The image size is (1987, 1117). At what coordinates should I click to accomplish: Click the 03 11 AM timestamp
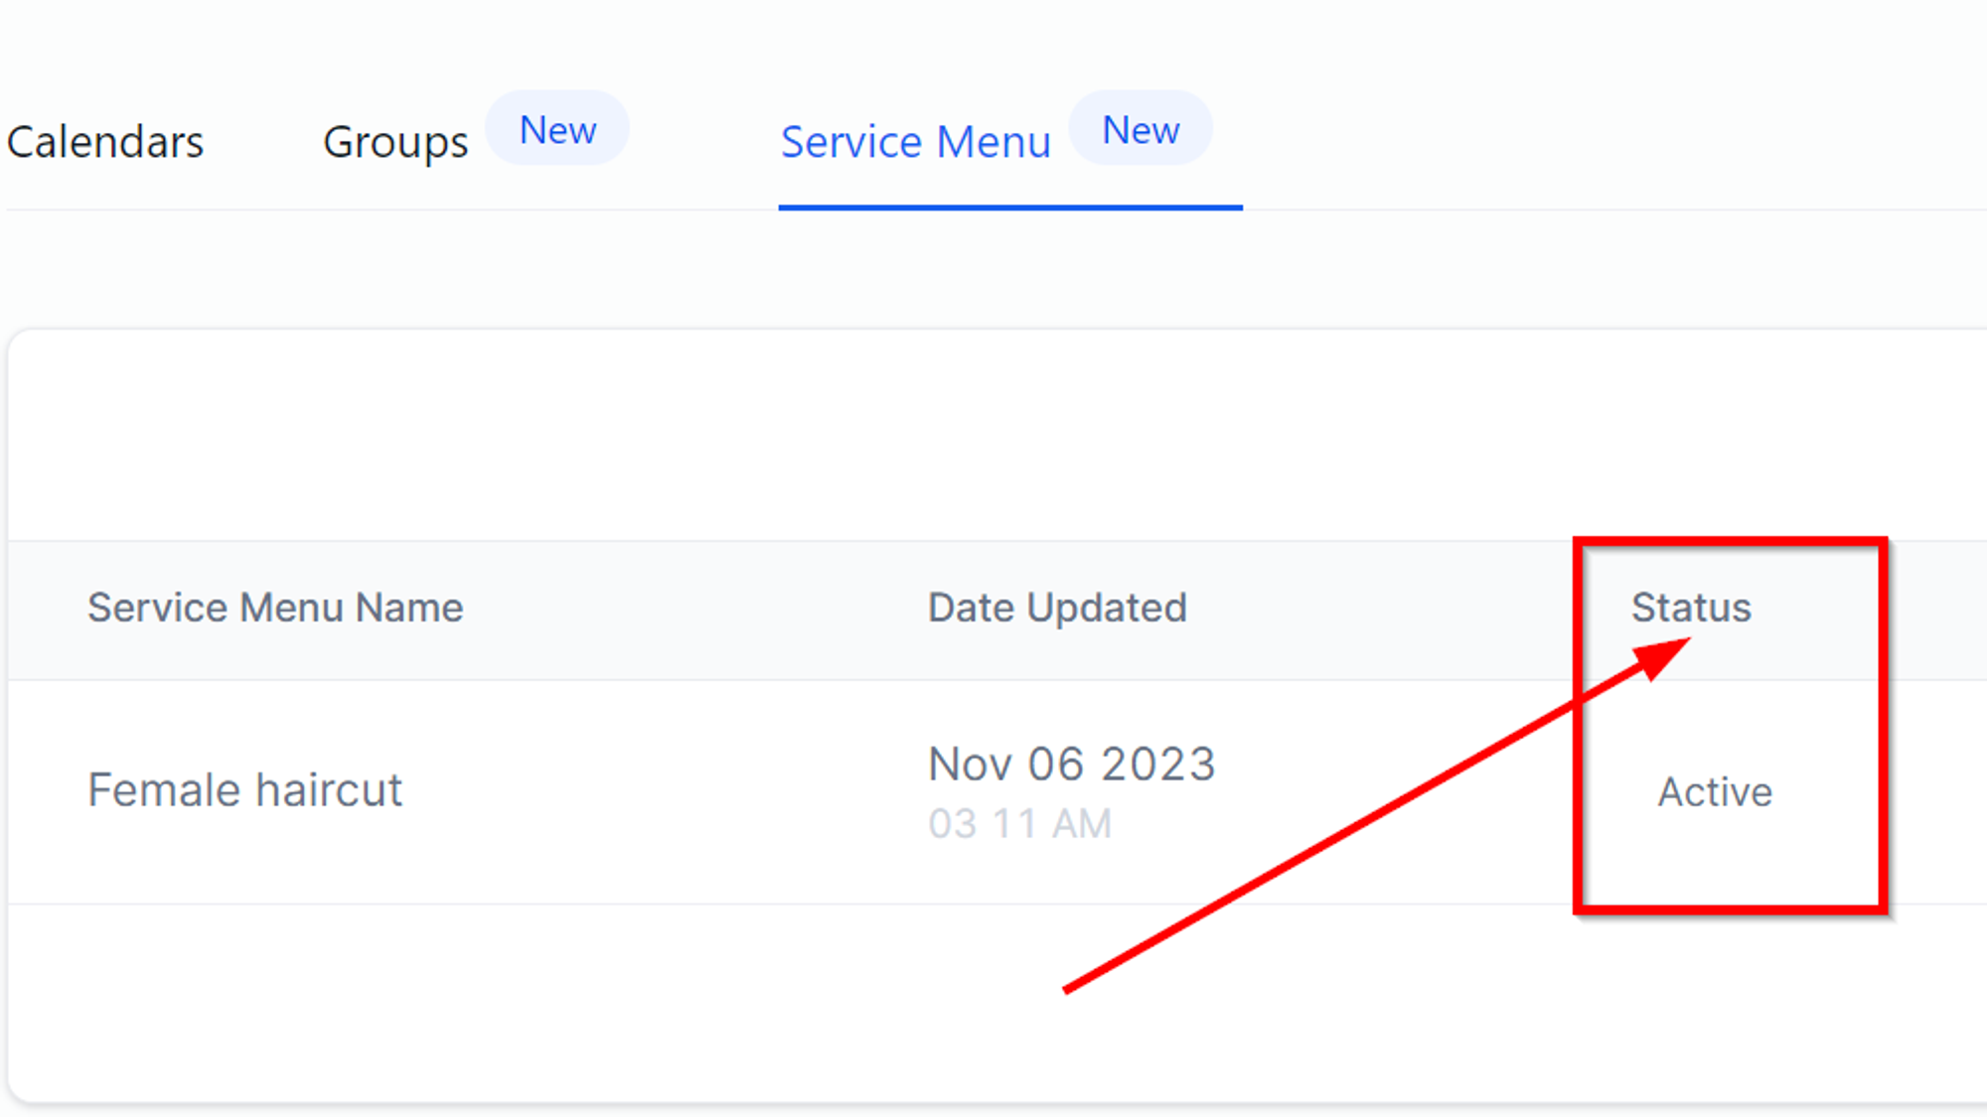(1020, 824)
